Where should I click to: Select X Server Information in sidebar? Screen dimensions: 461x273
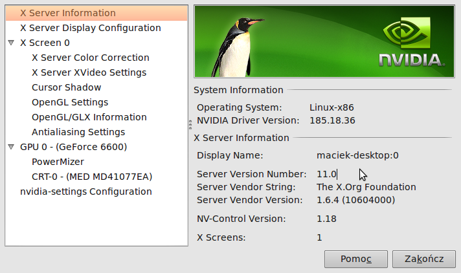click(x=96, y=13)
